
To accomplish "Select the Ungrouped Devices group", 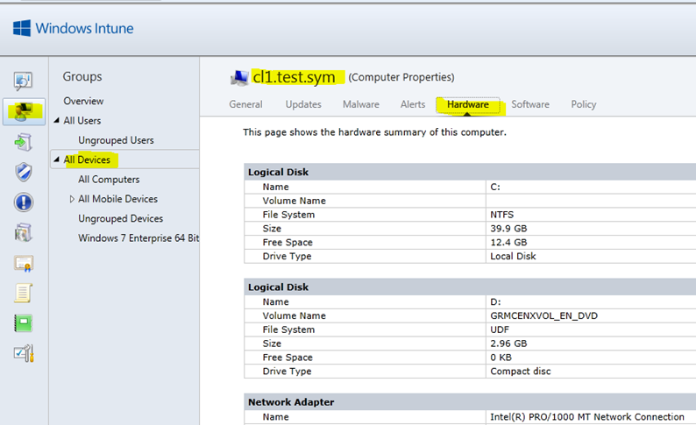I will click(121, 218).
